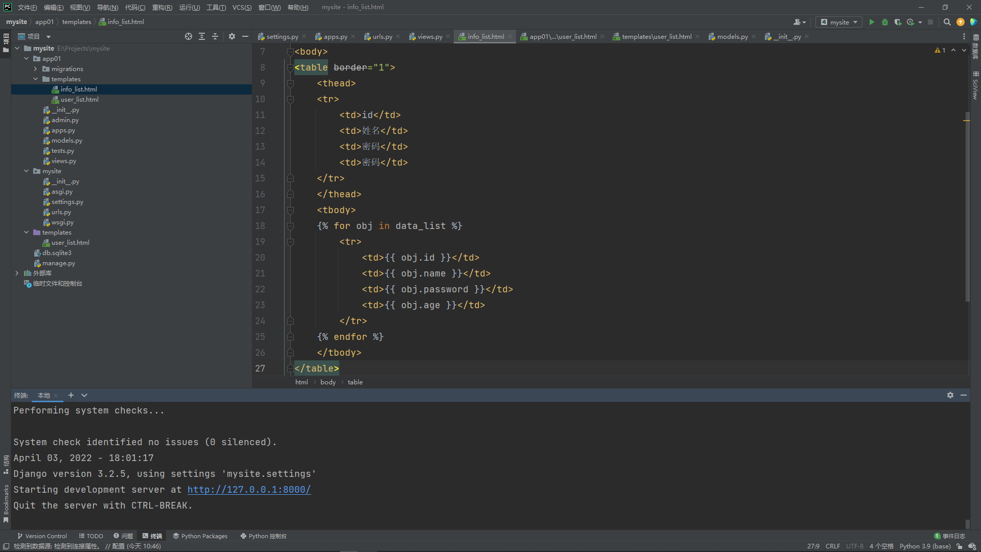
Task: Collapse all in project tree
Action: coord(215,36)
